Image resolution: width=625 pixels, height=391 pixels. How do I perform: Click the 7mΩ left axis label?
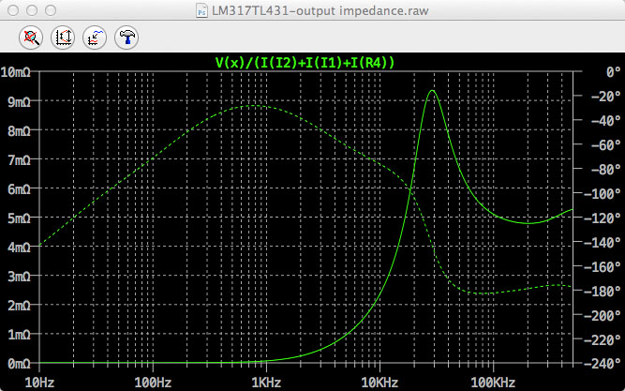19,160
